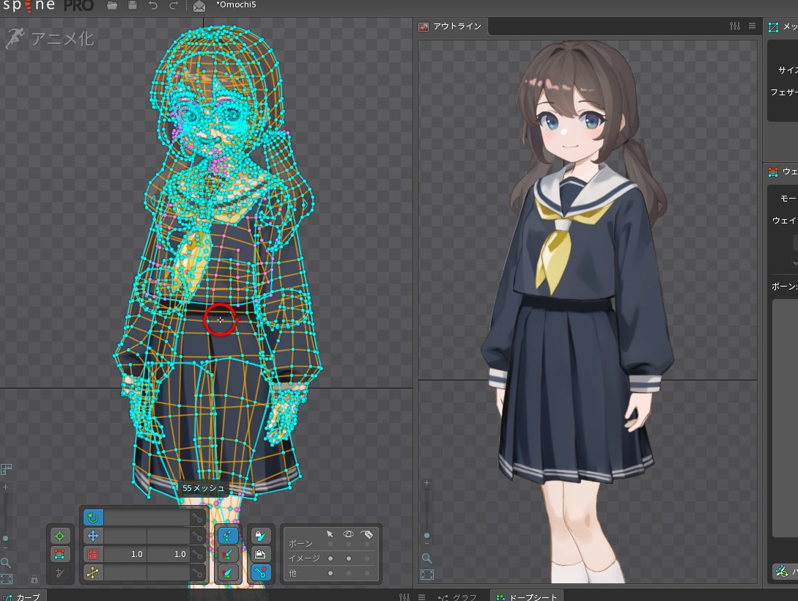Viewport: 798px width, 601px height.
Task: Click the magnifier icon in アウトライン view
Action: pos(427,558)
